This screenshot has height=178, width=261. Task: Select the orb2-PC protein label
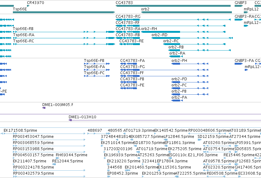179,85
